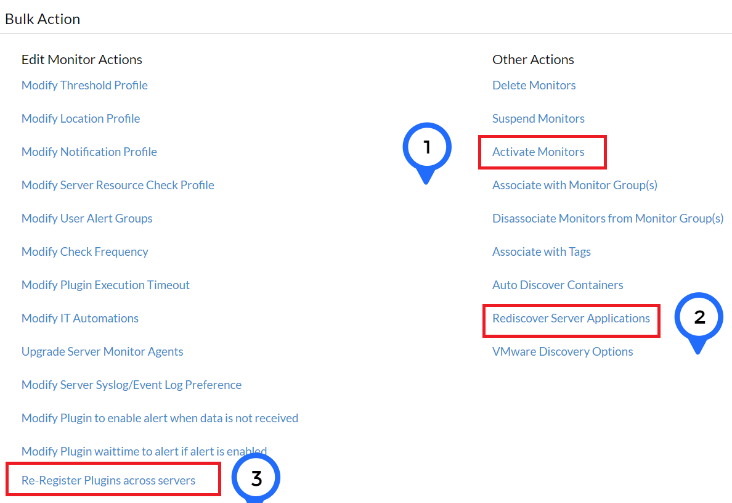Open Modify Server Syslog/Event Log Preference
Screen dimensions: 732x503
[x=131, y=385]
